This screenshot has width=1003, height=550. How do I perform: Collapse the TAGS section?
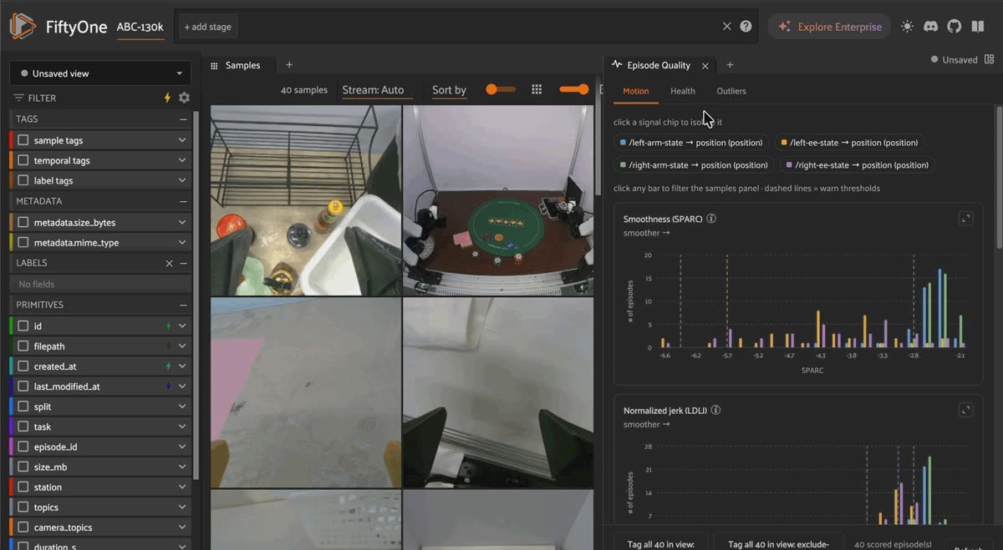183,119
